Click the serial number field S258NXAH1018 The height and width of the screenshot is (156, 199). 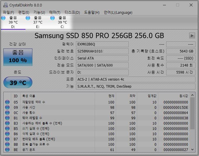[102, 51]
